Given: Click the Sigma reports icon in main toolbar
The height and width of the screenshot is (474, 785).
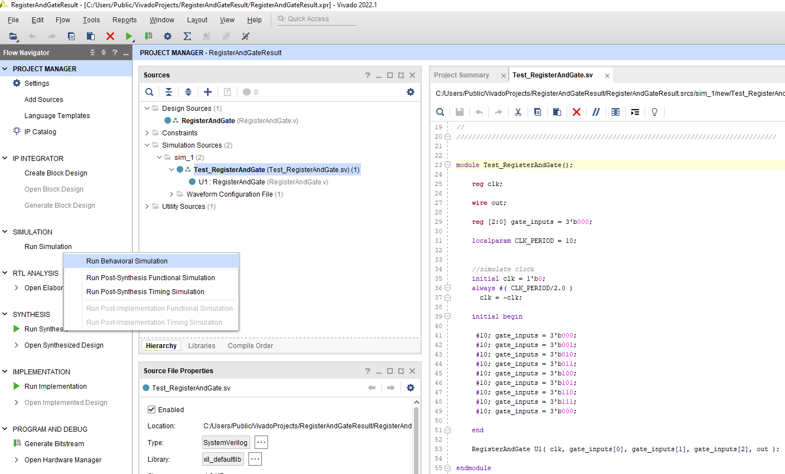Looking at the screenshot, I should point(187,36).
